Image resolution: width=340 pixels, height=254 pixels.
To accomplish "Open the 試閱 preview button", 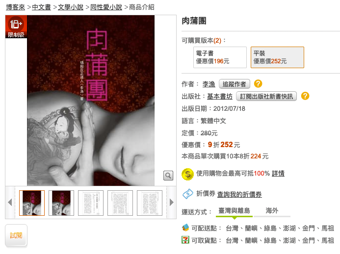I will (x=16, y=235).
